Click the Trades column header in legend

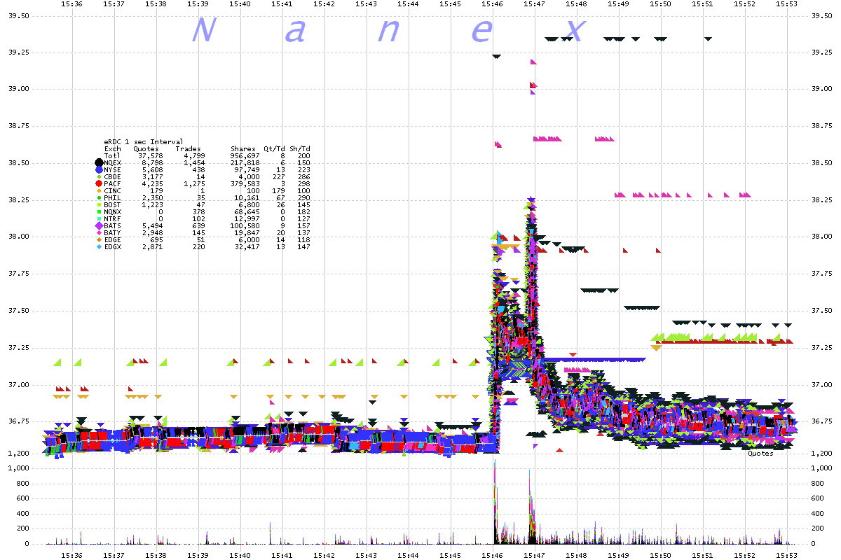coord(188,148)
